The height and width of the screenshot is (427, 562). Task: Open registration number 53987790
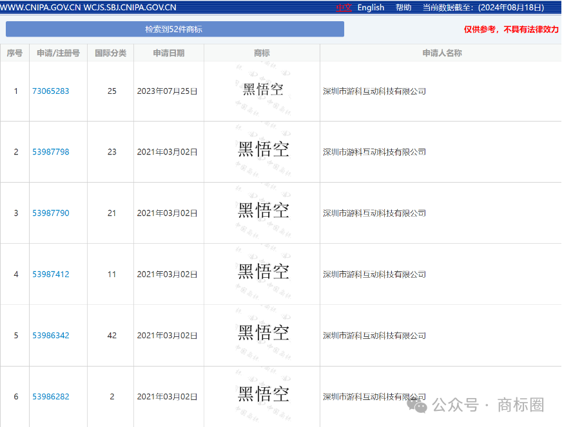point(50,213)
